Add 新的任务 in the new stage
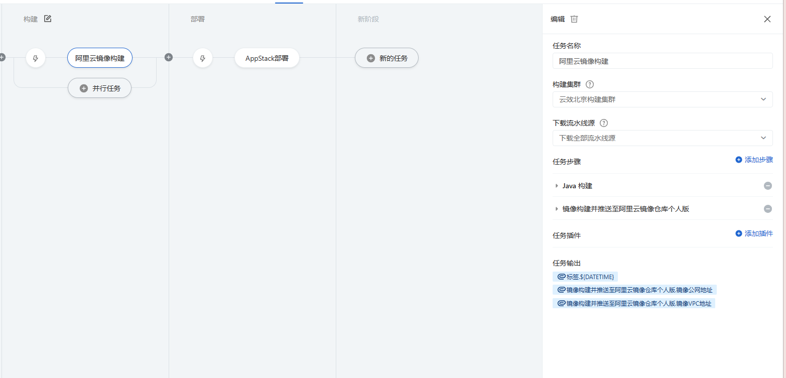This screenshot has height=378, width=786. [386, 58]
